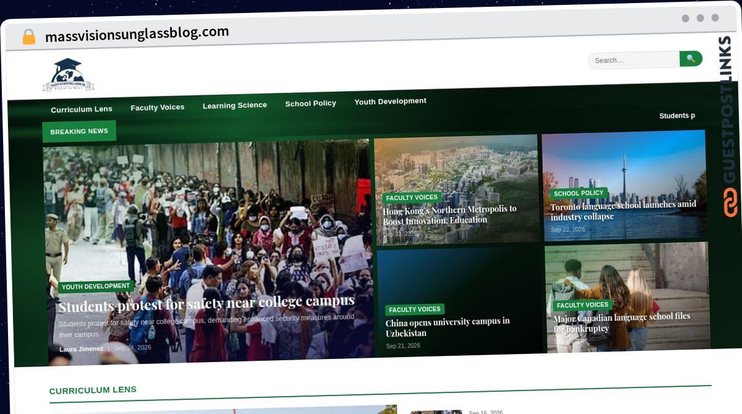Open Major Canadian language school bankruptcy article

pyautogui.click(x=621, y=323)
